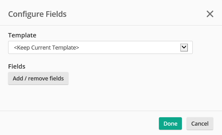The image size is (222, 135).
Task: Click the Cancel button
Action: [x=200, y=123]
